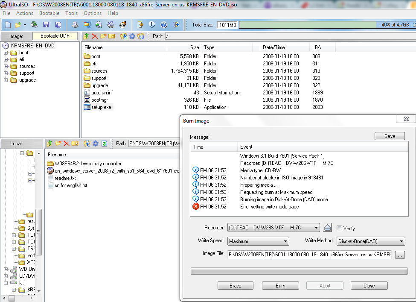Expand the sources folder in image tree
Screen dimensions: 416x302
point(6,66)
